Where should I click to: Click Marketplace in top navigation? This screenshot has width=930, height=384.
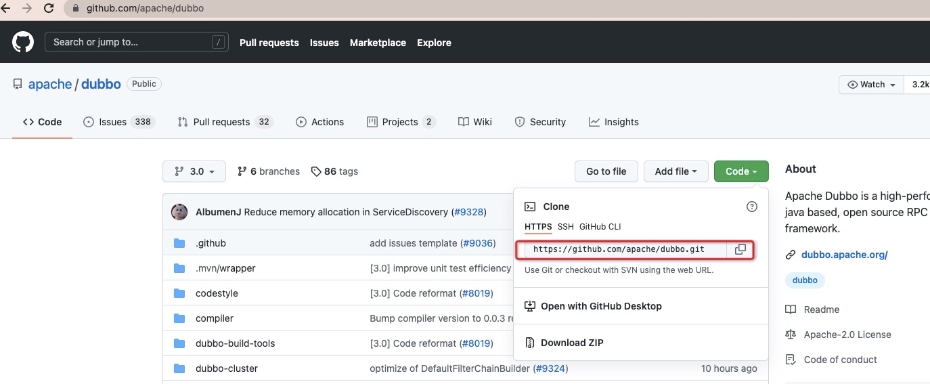click(378, 43)
